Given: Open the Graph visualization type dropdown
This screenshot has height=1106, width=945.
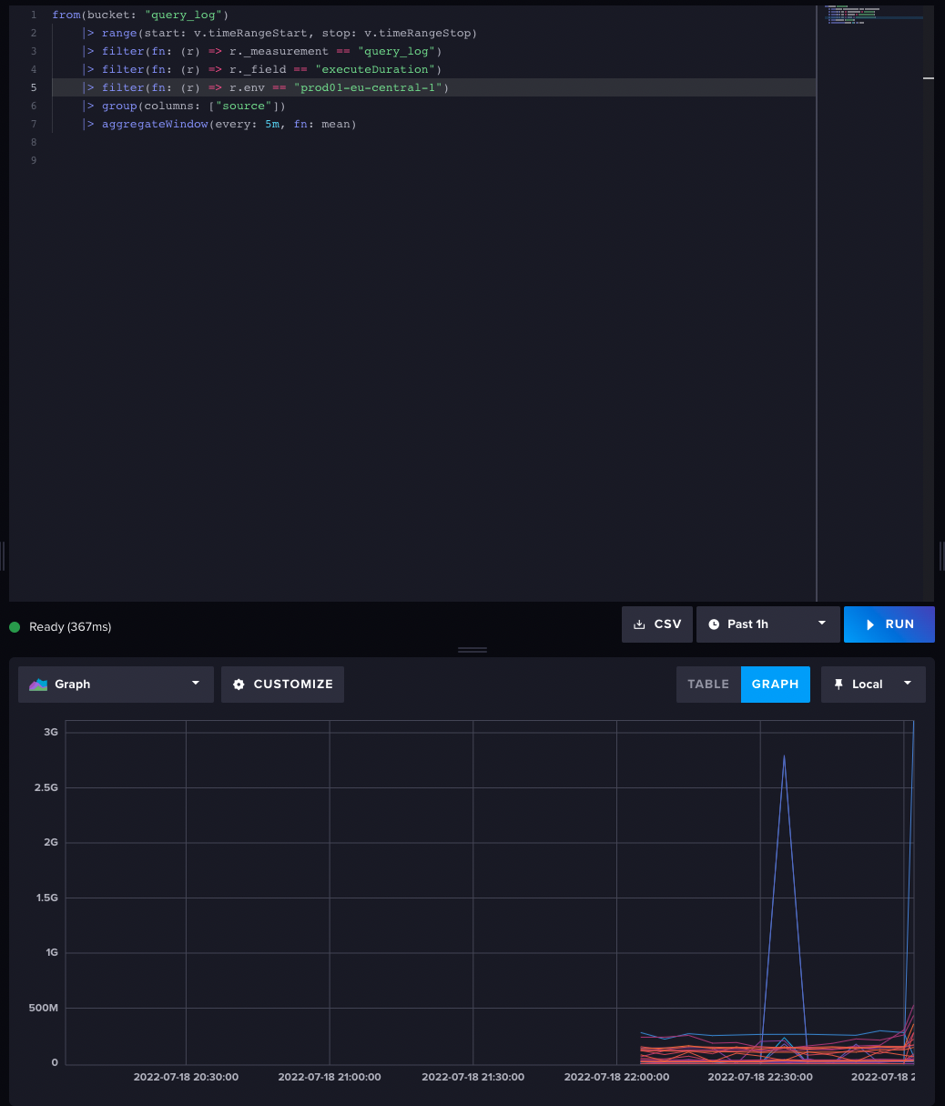Looking at the screenshot, I should click(x=116, y=684).
